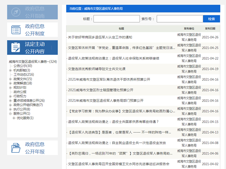Open the 政府信息公开年报 menu section
Image resolution: width=226 pixels, height=169 pixels.
click(33, 148)
